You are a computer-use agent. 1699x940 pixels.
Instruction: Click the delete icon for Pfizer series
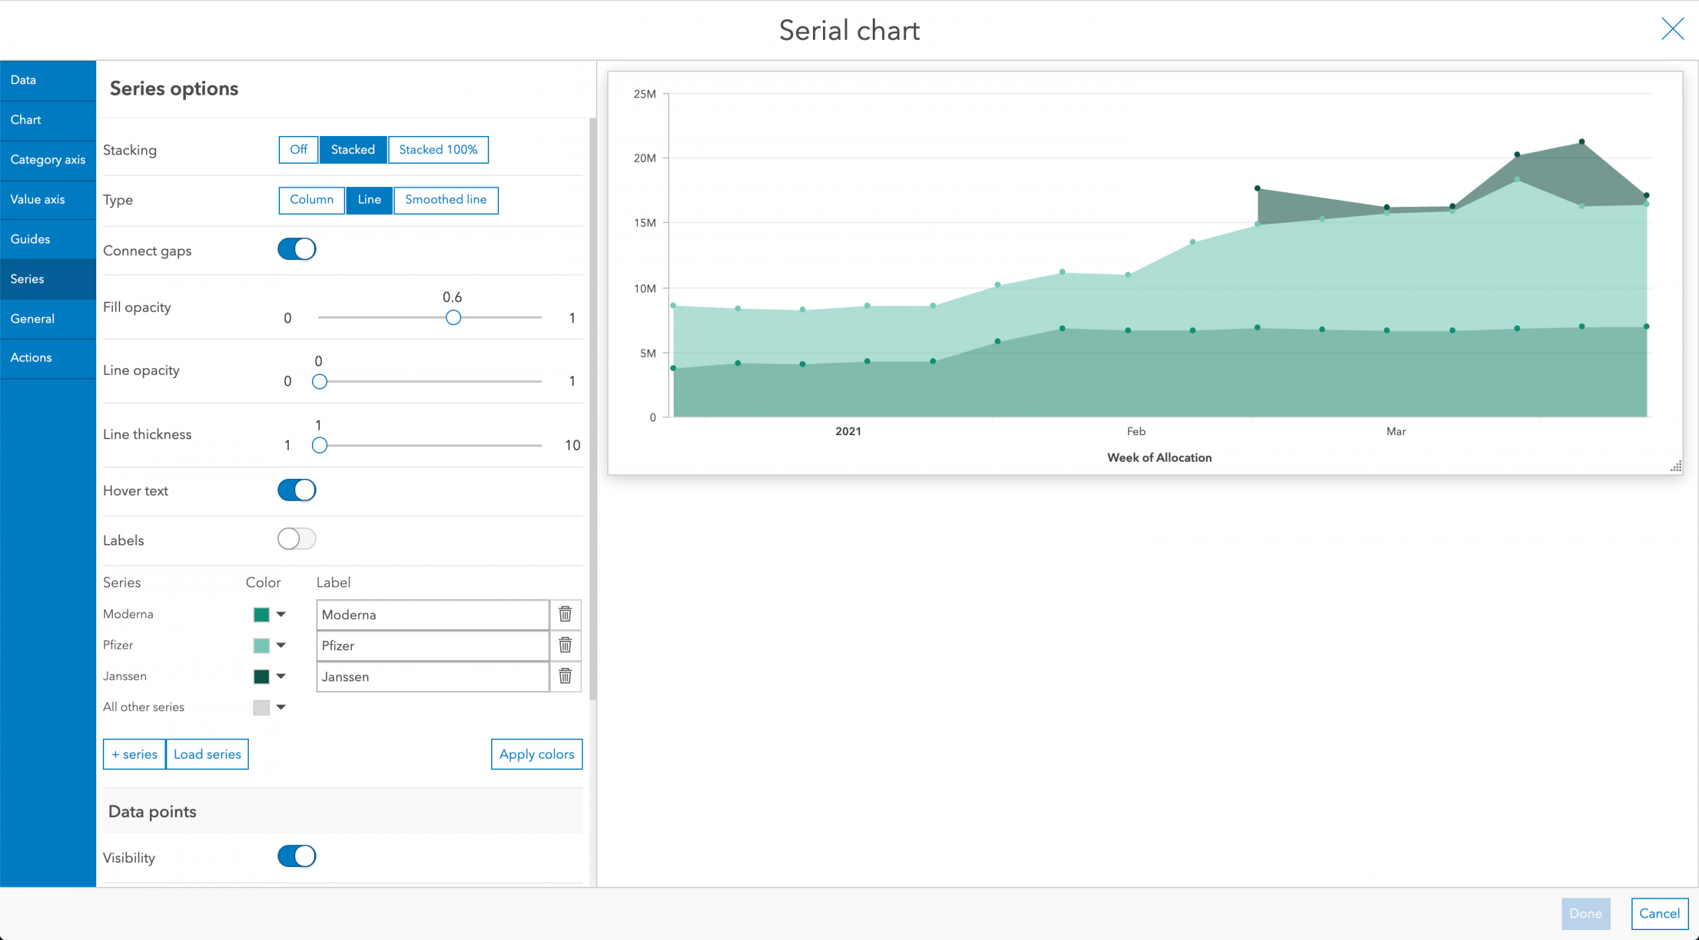(x=565, y=645)
